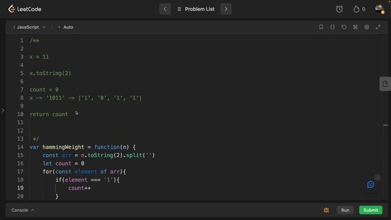391x220 pixels.
Task: Click 'count++' on line 19
Action: 79,188
